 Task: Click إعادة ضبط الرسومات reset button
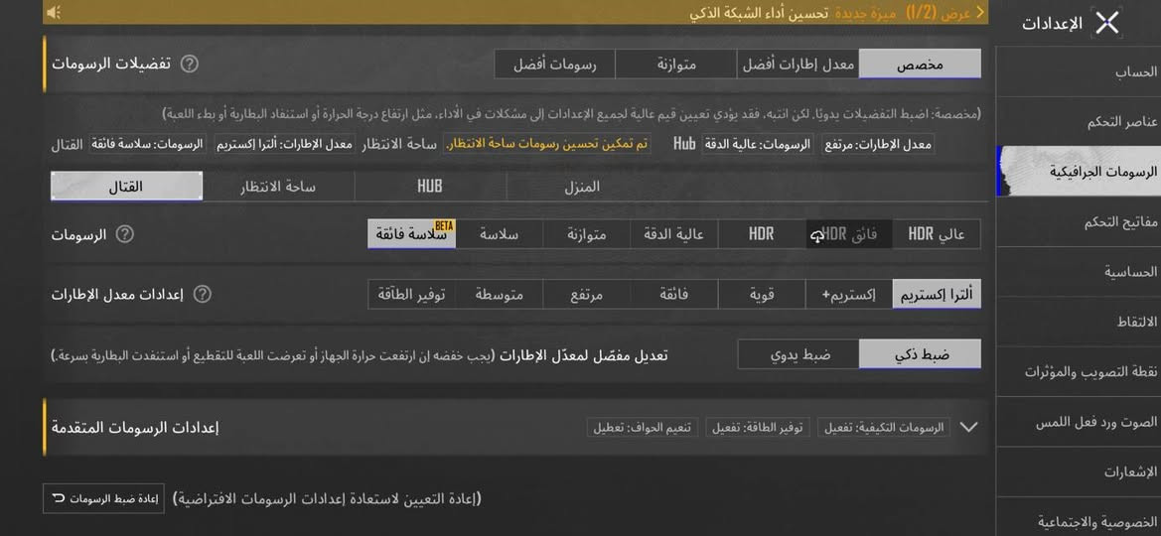tap(103, 498)
